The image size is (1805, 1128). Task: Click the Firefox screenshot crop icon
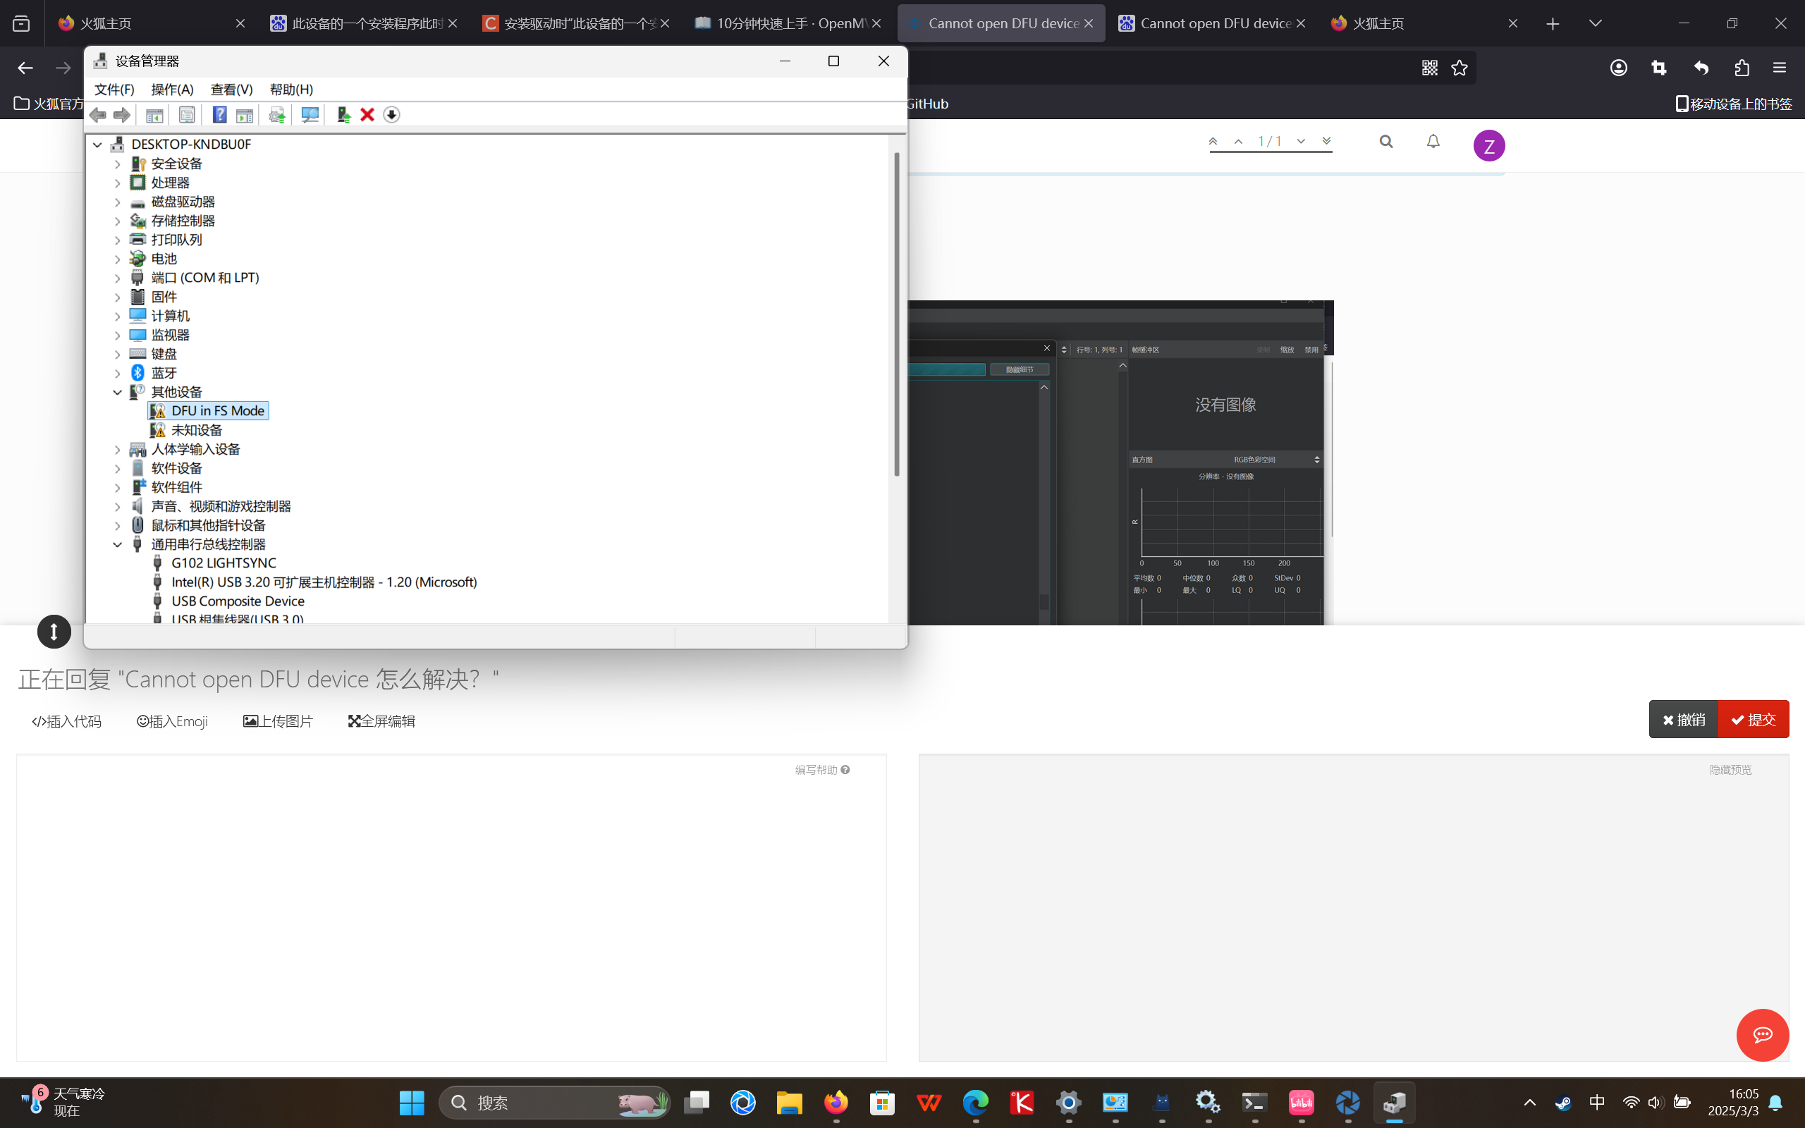coord(1659,68)
